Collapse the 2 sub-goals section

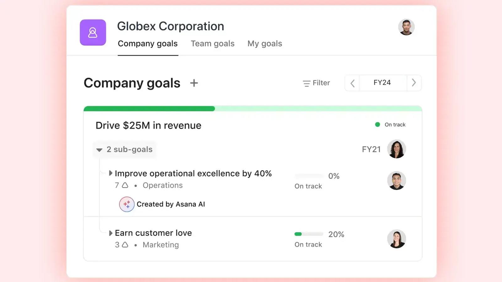pyautogui.click(x=125, y=149)
